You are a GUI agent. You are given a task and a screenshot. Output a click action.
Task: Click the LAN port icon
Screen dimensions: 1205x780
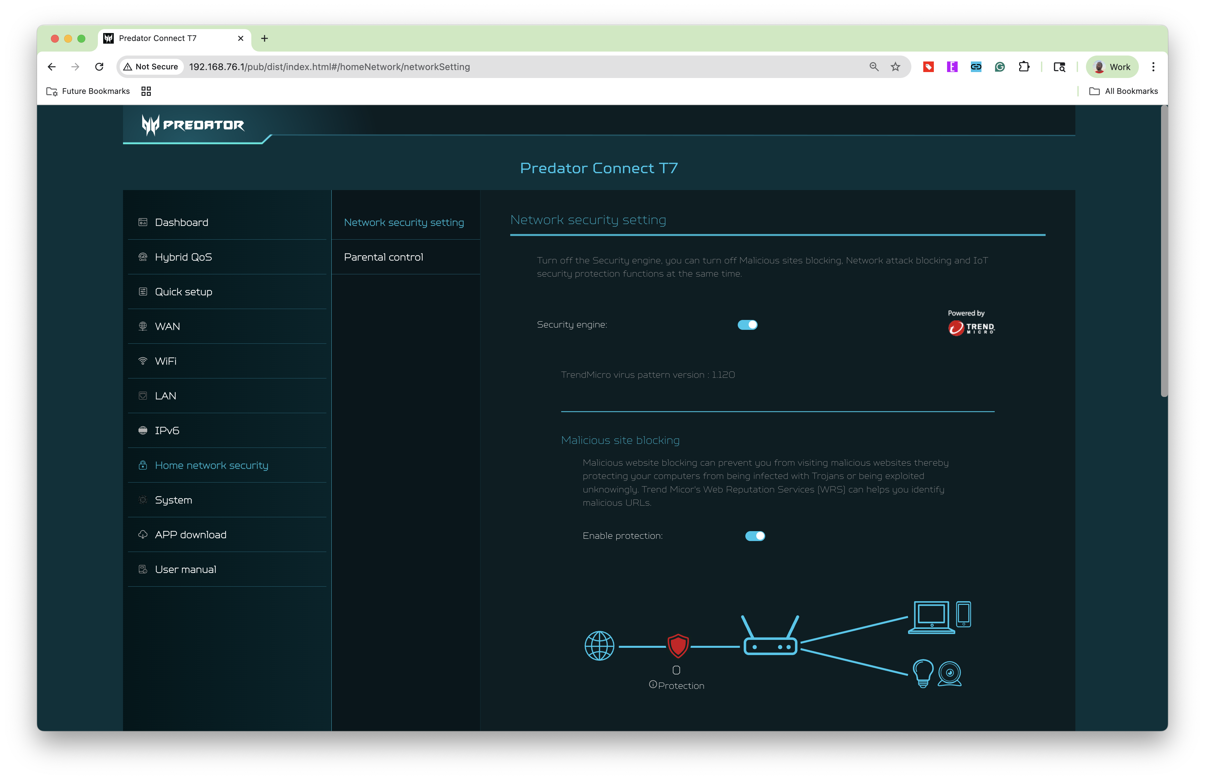coord(143,396)
